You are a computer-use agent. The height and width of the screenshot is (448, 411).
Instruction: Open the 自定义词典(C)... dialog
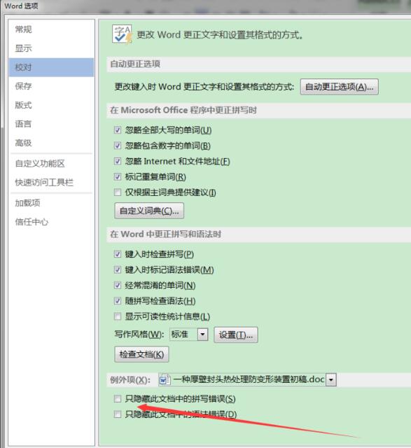point(149,211)
